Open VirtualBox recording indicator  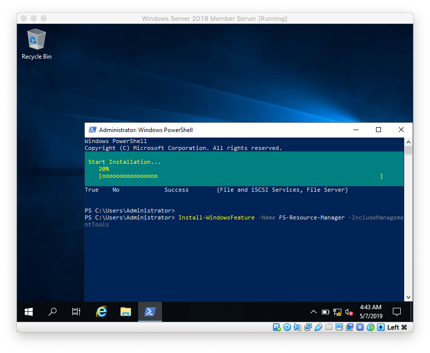pos(350,327)
